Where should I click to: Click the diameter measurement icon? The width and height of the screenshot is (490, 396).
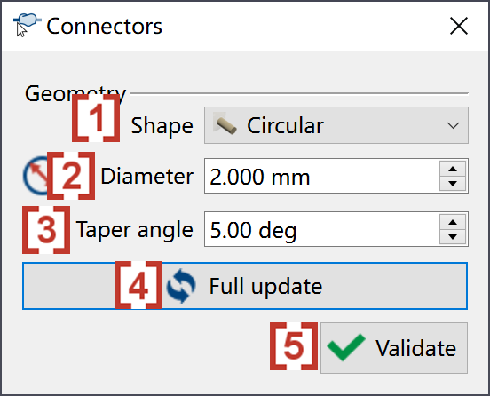click(36, 176)
